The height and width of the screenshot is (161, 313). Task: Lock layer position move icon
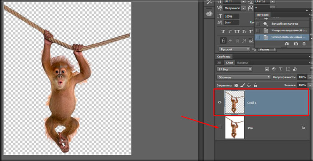[x=249, y=85]
